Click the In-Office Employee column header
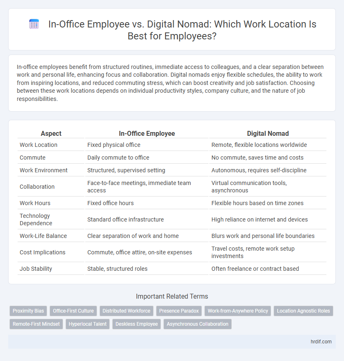 click(x=147, y=134)
